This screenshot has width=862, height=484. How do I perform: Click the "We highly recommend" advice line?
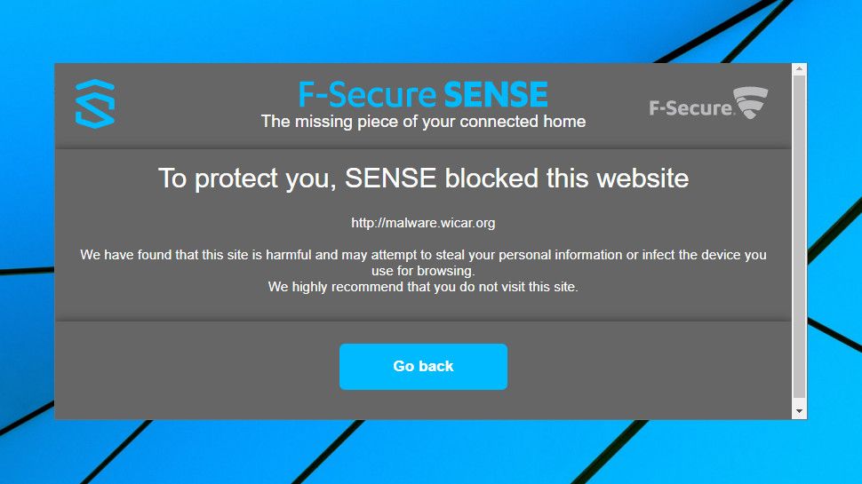pyautogui.click(x=423, y=287)
